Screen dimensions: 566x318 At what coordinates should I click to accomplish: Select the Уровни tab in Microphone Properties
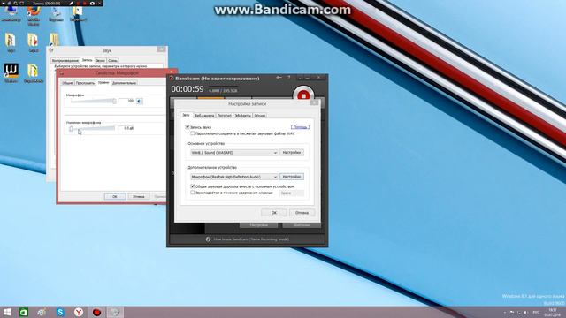point(103,82)
